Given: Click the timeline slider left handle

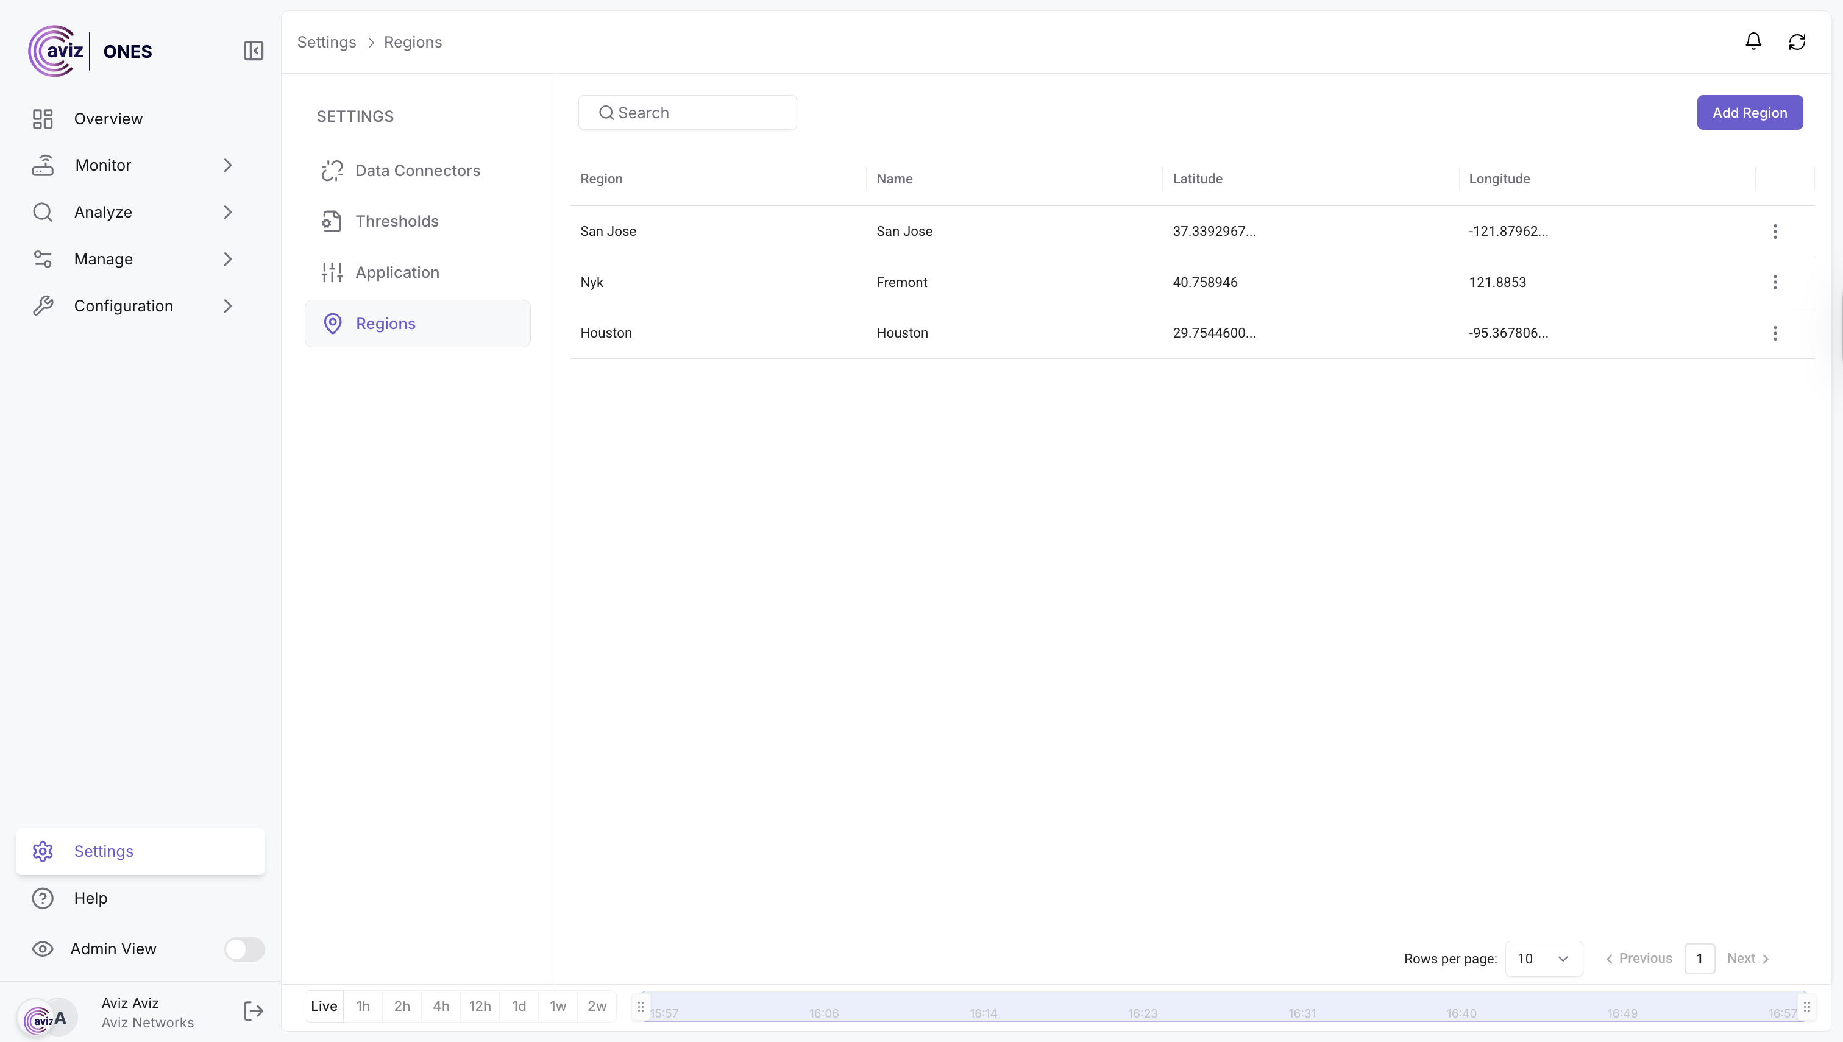Looking at the screenshot, I should [x=641, y=1006].
